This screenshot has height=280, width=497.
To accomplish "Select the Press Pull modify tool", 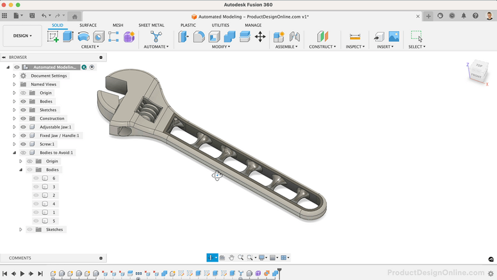I will point(183,37).
